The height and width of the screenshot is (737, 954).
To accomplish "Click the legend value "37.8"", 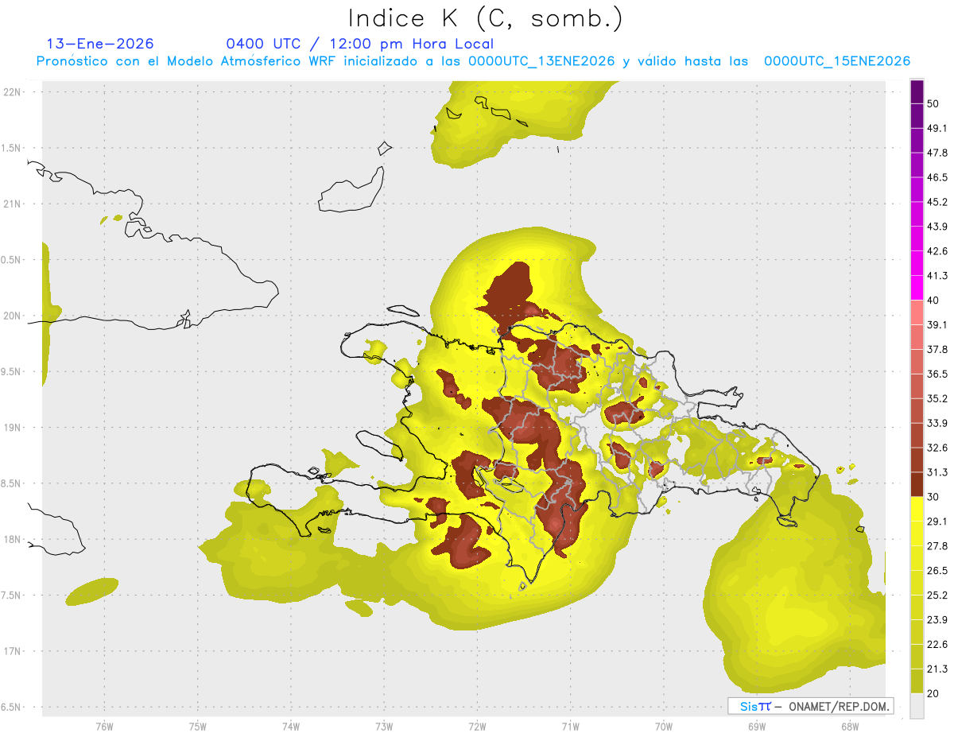I will tap(937, 350).
